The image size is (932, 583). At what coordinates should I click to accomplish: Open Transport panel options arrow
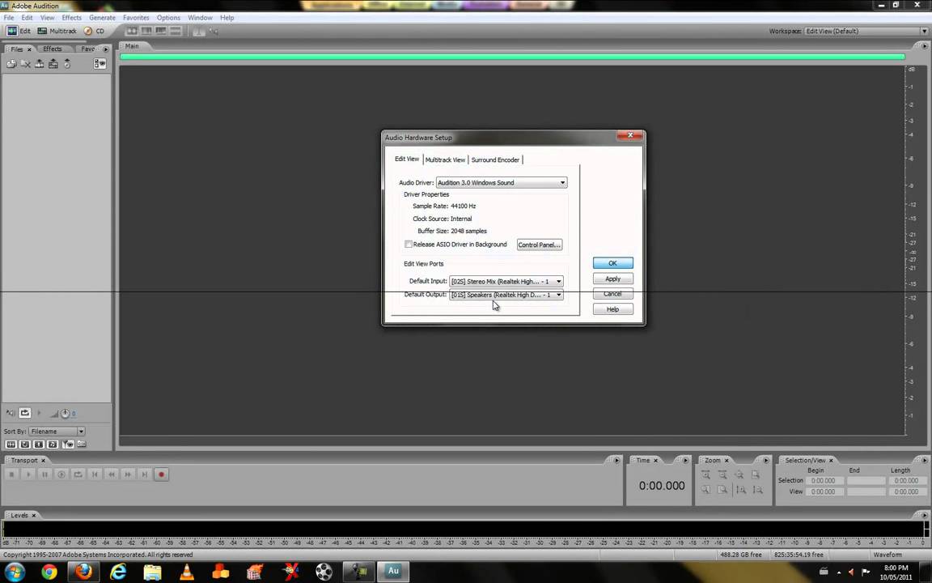[616, 461]
